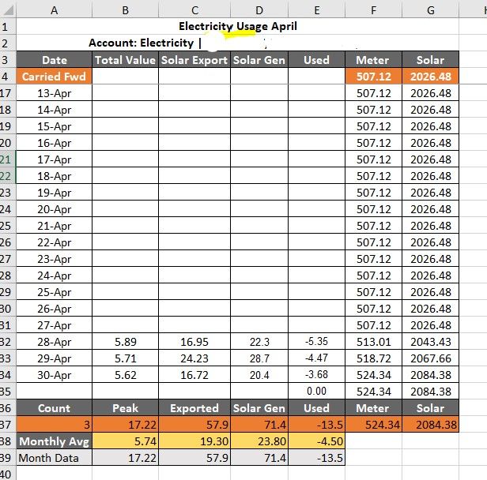This screenshot has width=487, height=480.
Task: Select the row 36 header
Action: [x=6, y=408]
